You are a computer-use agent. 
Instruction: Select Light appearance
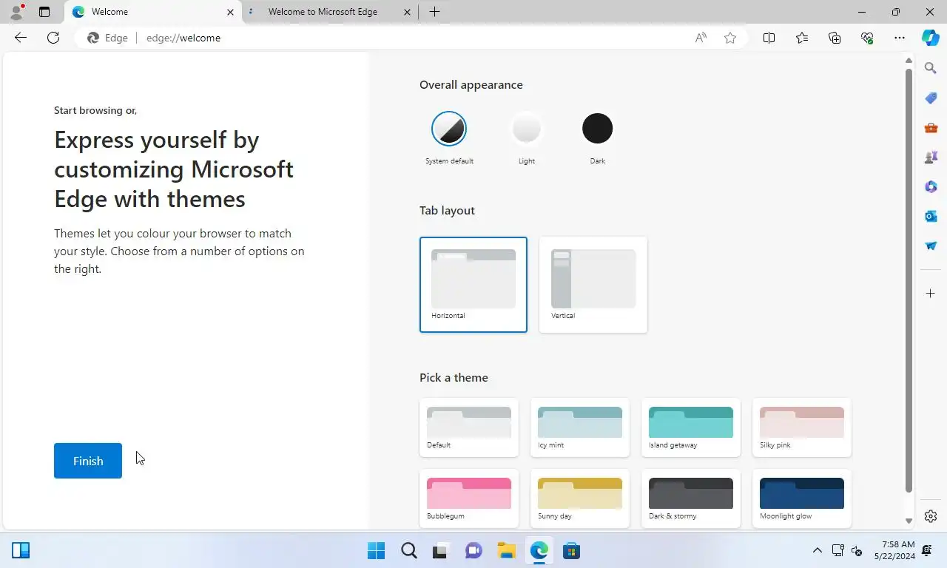526,129
